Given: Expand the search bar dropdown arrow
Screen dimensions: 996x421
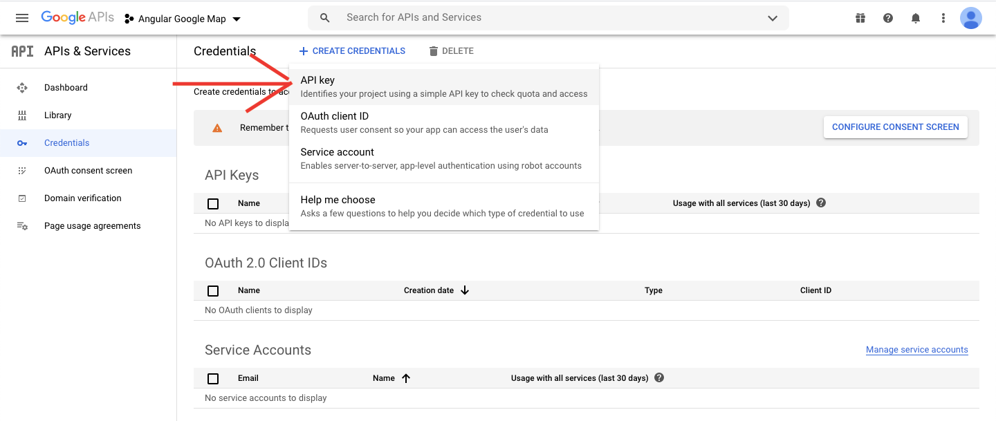Looking at the screenshot, I should point(773,18).
